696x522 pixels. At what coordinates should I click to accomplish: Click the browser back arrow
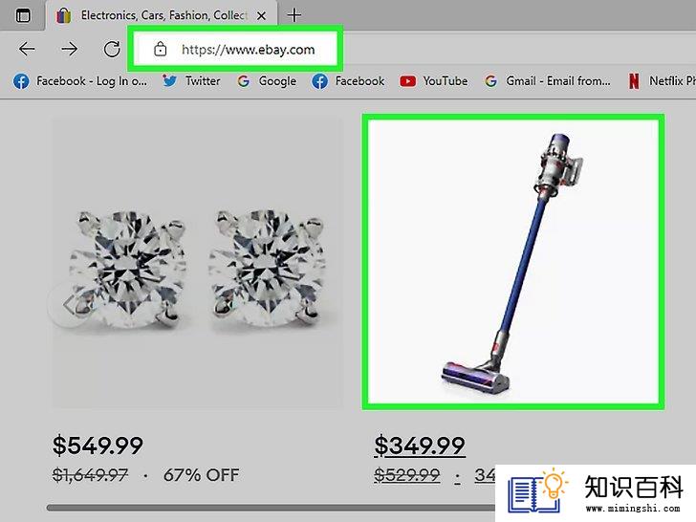27,49
